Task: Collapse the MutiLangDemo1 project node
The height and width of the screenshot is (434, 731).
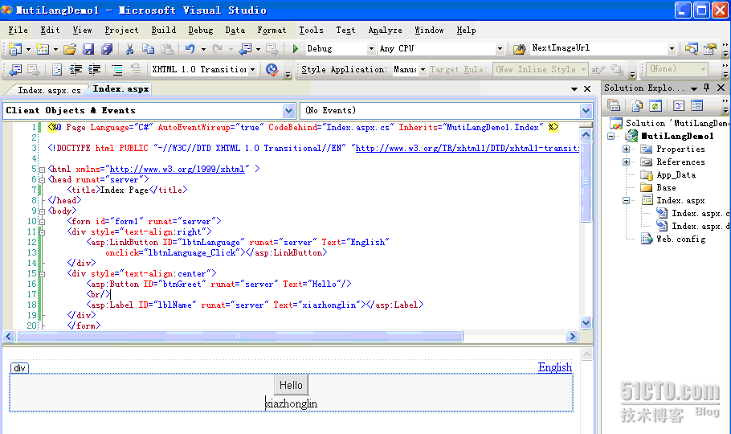Action: 611,137
